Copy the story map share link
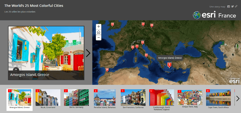 (x=236, y=7)
